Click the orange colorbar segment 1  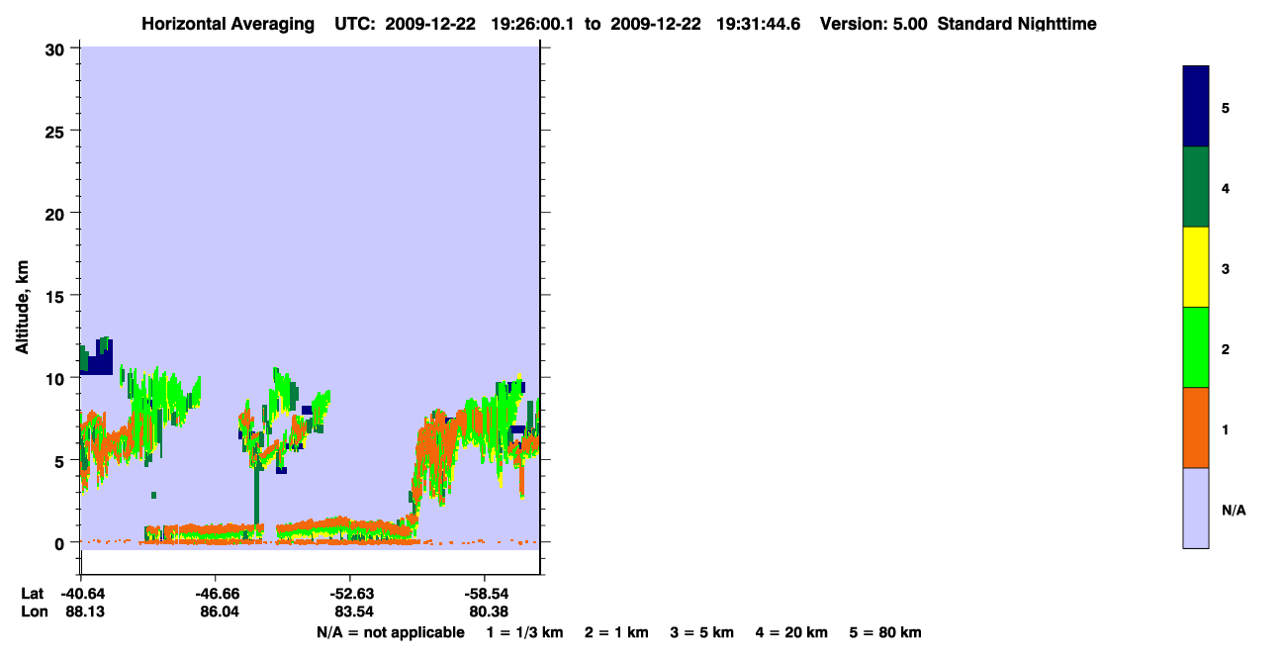(1196, 427)
